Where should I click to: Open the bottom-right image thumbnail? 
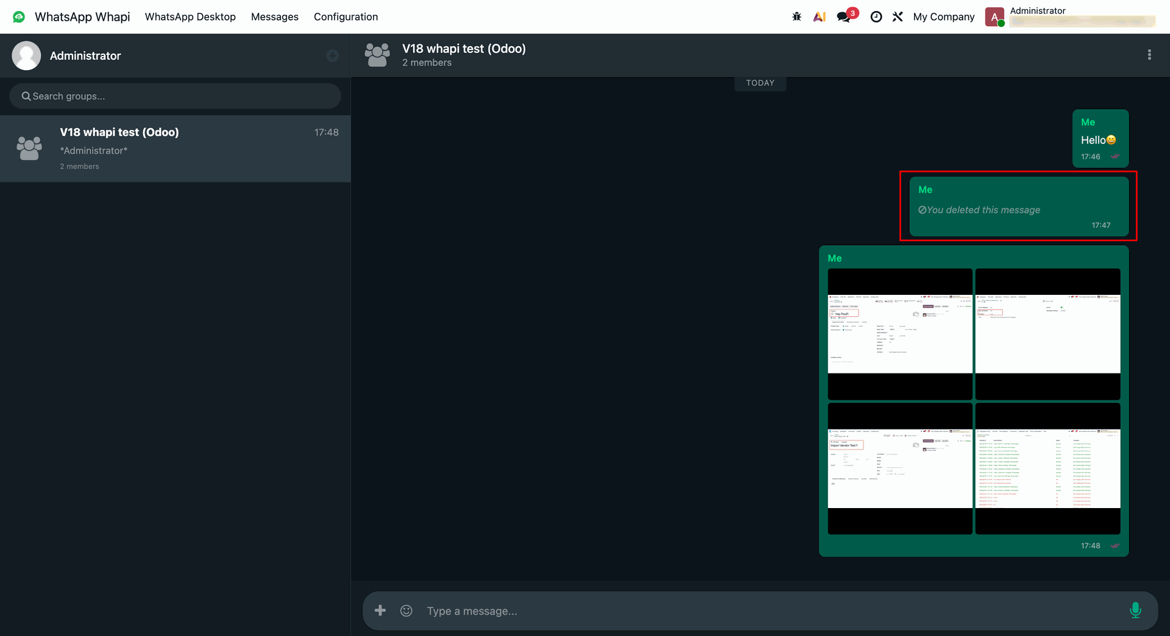(x=1048, y=468)
